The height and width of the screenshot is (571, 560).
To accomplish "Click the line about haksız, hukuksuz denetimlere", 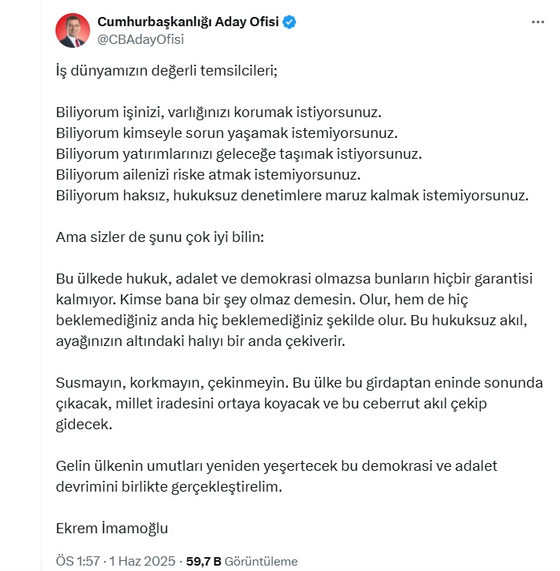I will 292,196.
